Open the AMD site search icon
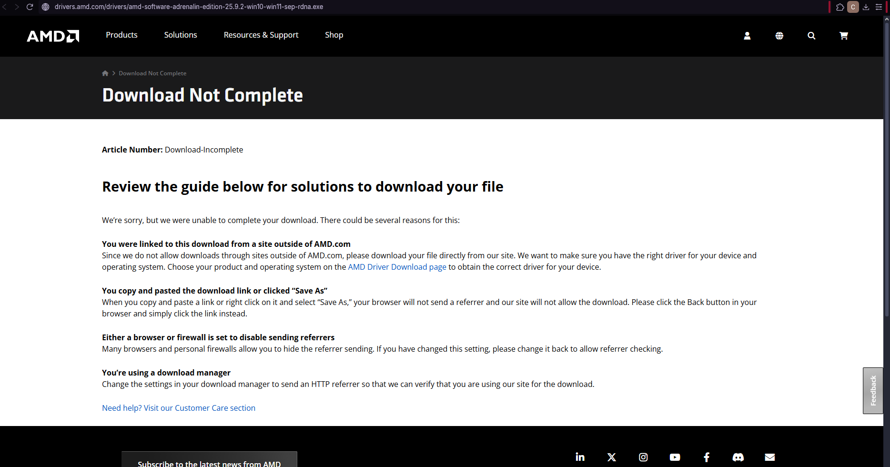This screenshot has height=467, width=890. (811, 36)
